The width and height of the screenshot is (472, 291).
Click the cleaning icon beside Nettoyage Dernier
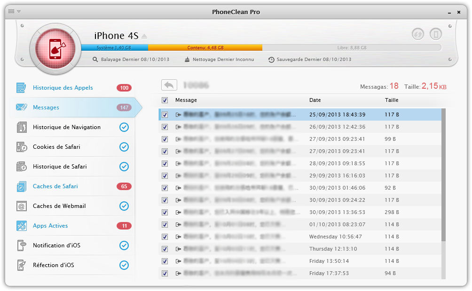click(187, 60)
